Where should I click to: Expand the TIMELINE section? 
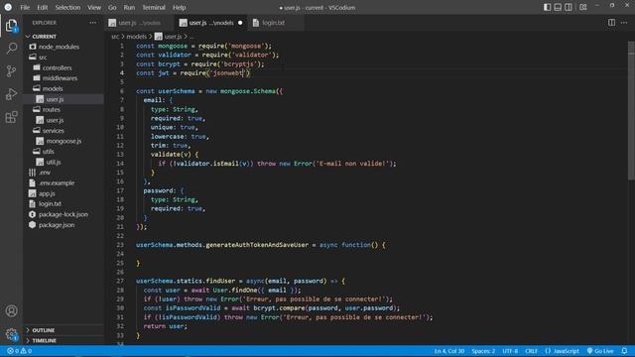[63, 340]
